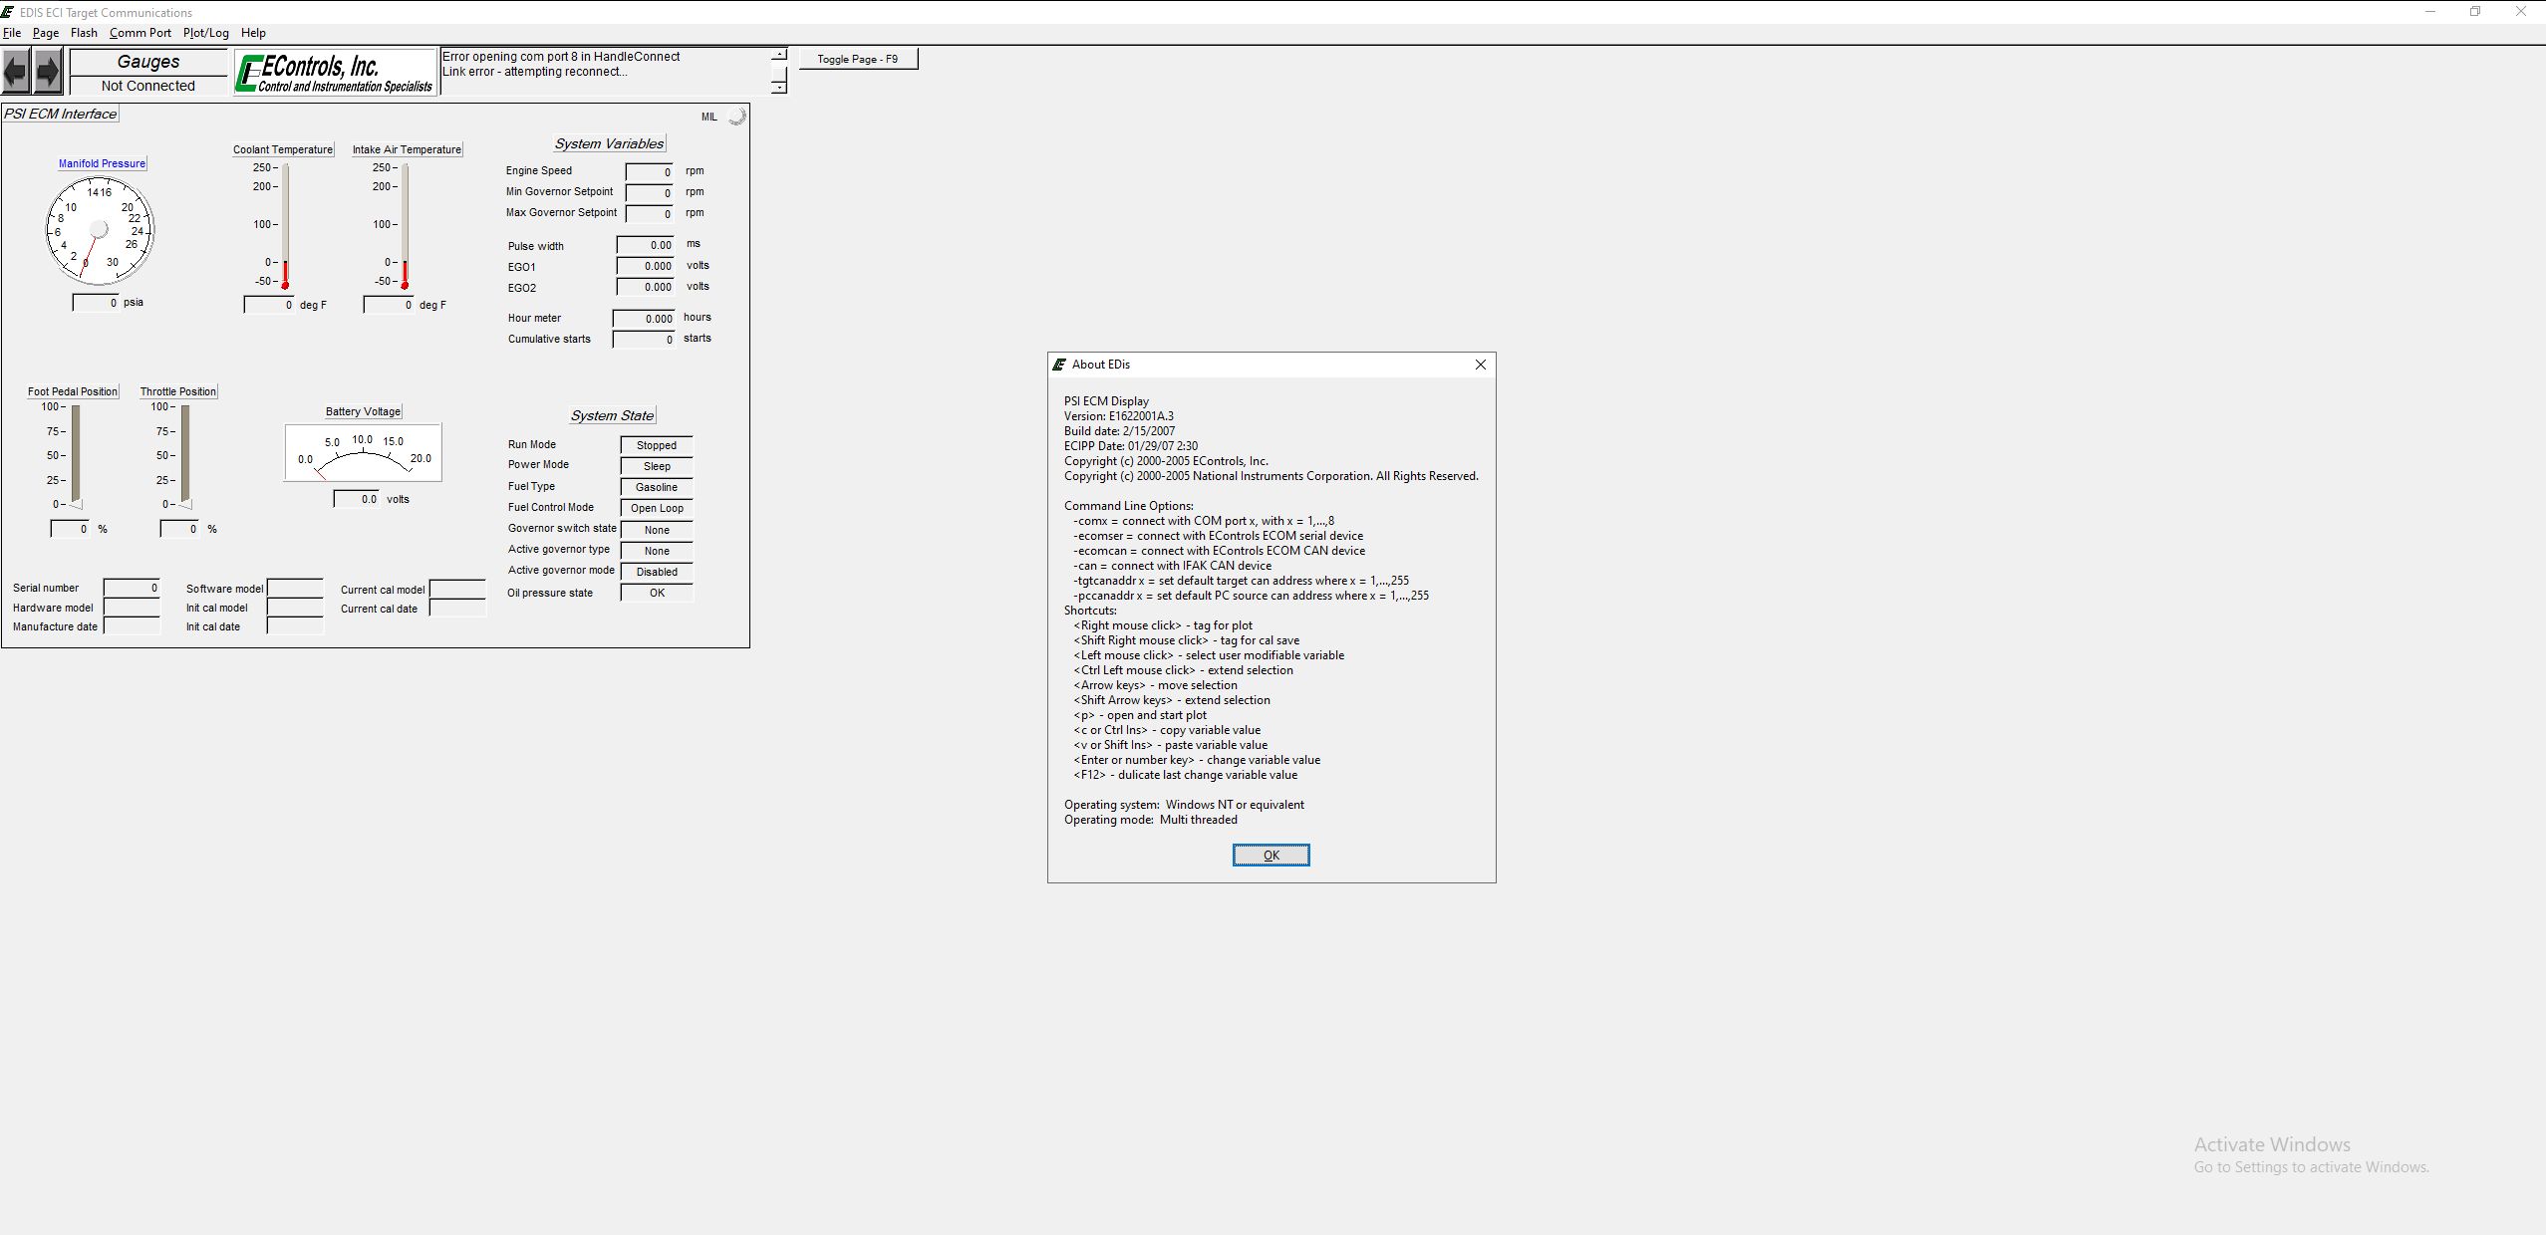The height and width of the screenshot is (1235, 2546).
Task: Open the Comm Port menu
Action: click(x=140, y=33)
